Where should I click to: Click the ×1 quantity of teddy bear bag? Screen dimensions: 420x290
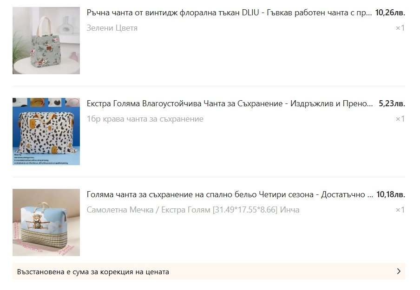coord(400,210)
